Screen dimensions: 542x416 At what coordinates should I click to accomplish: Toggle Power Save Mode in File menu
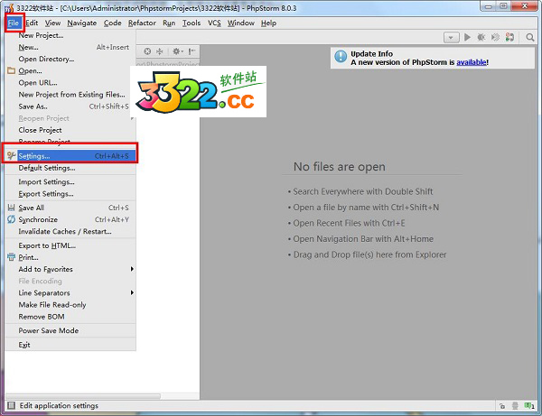(48, 330)
